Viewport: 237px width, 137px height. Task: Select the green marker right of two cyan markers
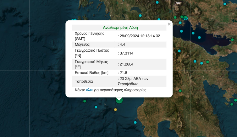[x=207, y=62]
